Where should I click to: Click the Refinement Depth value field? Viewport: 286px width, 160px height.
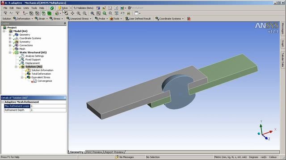(48, 110)
